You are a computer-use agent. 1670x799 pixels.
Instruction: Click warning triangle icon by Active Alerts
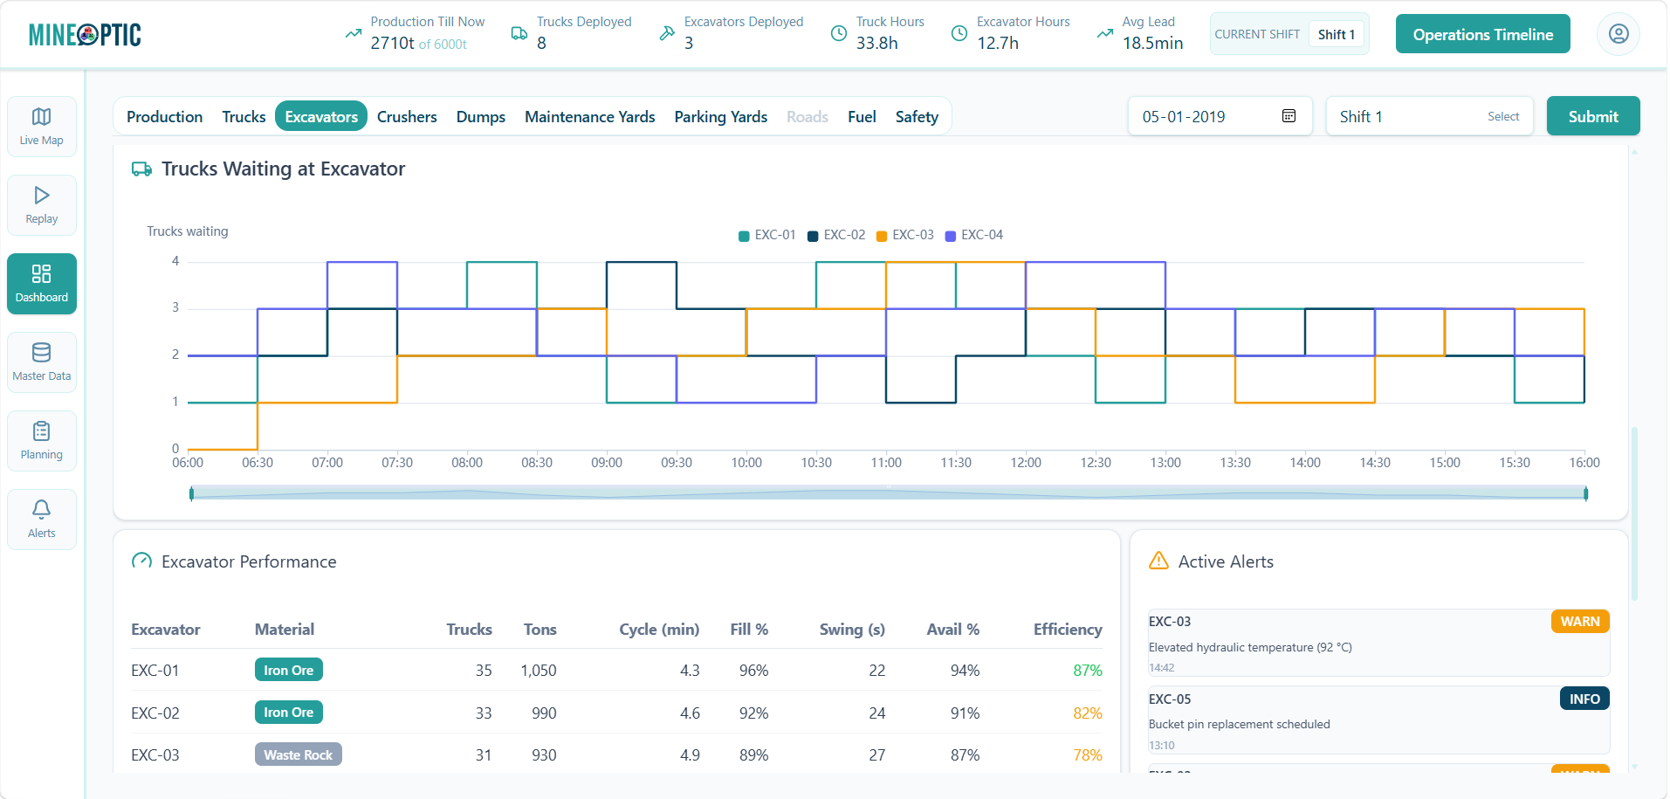pos(1158,561)
